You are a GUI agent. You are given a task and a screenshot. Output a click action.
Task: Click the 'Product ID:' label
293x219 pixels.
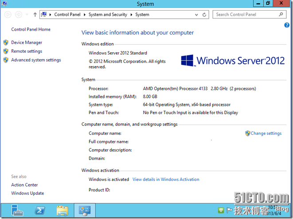point(99,190)
